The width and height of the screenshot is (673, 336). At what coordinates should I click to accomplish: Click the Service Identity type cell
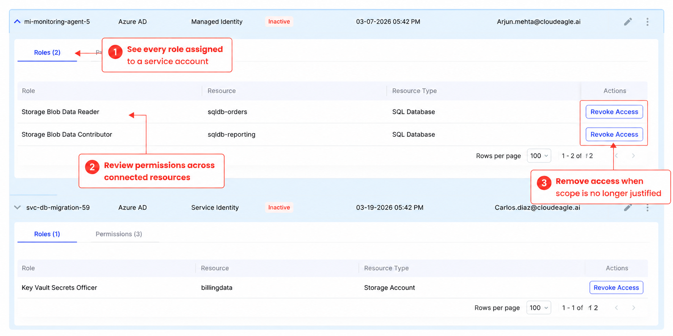click(x=215, y=208)
